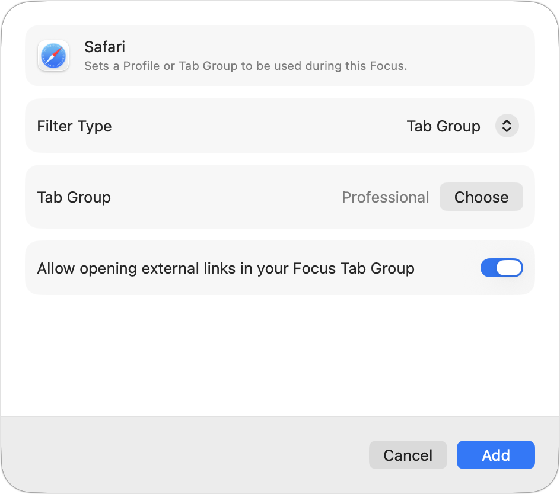Screen dimensions: 560x494
Task: Click the 'Professional' tab group name
Action: coord(385,197)
